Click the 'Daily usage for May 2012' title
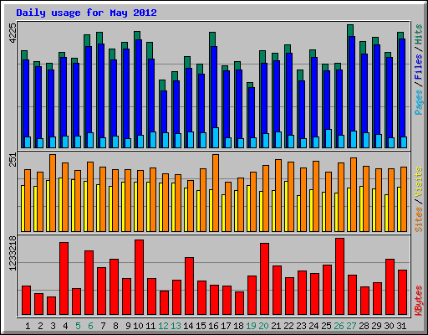This screenshot has height=335, width=428. tap(86, 13)
